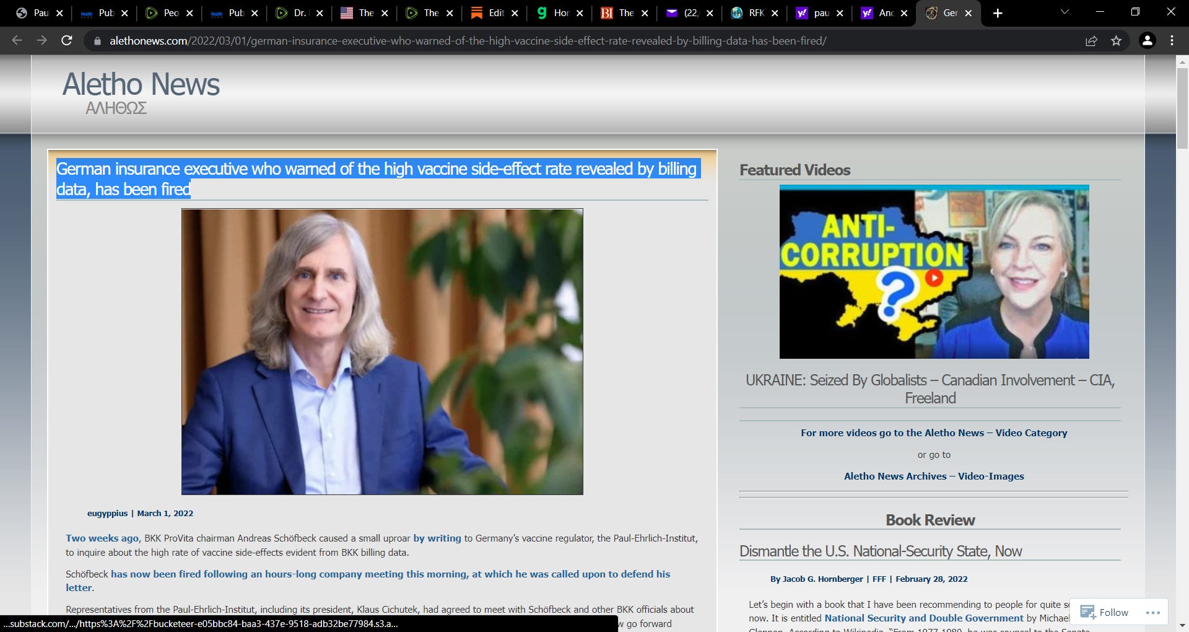
Task: Close the 'Edit' tab
Action: point(515,13)
